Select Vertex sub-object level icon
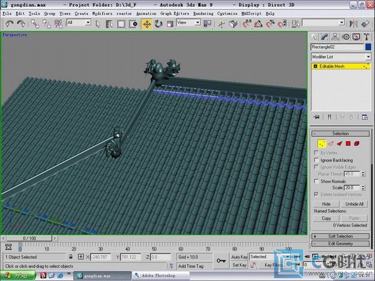This screenshot has height=281, width=375. pos(322,144)
